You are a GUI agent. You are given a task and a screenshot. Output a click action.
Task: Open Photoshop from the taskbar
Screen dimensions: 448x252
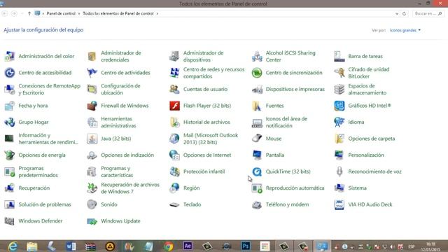[246, 246]
